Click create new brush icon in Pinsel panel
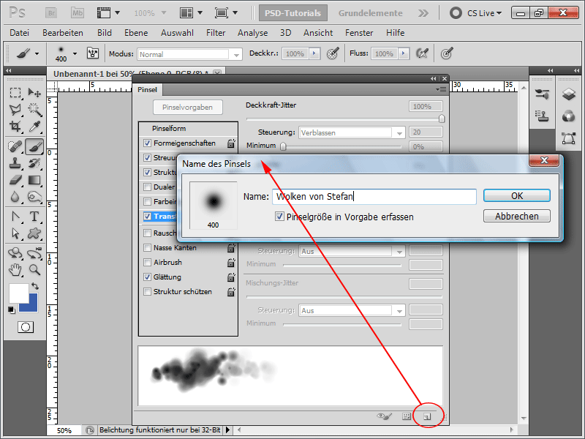585x439 pixels. click(427, 416)
